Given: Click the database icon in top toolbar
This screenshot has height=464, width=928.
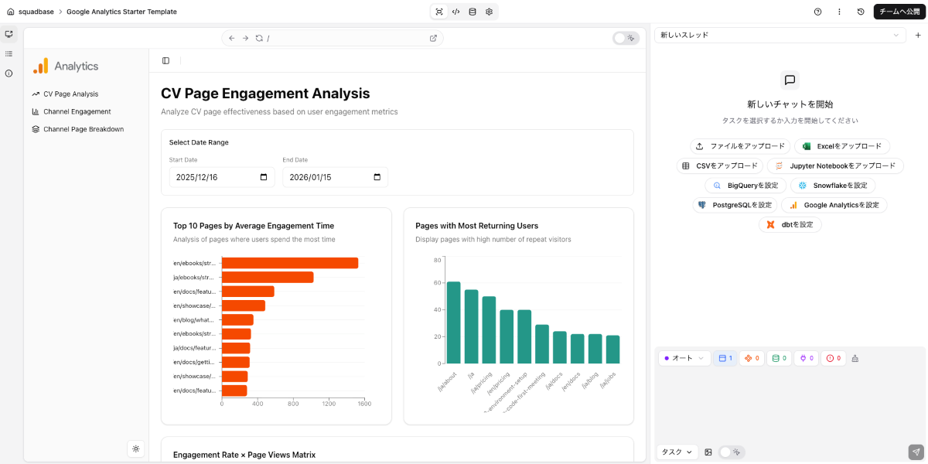Looking at the screenshot, I should click(x=473, y=12).
